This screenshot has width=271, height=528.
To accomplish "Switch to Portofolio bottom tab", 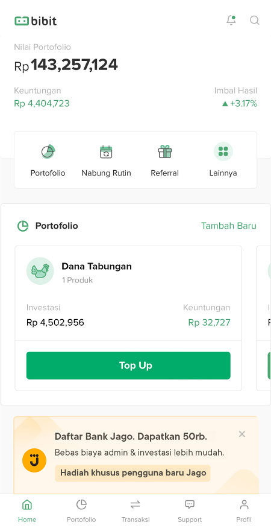I will click(x=81, y=511).
